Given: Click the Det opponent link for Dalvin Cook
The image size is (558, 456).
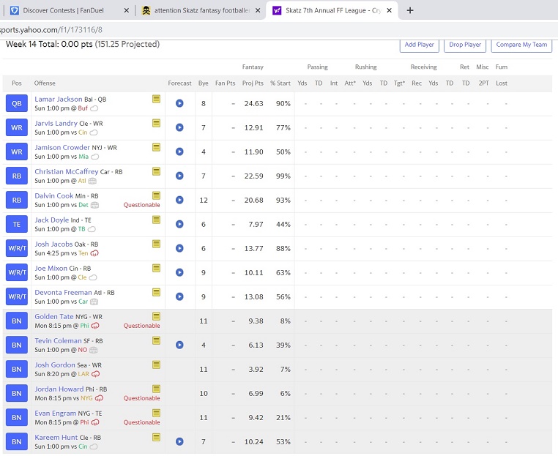Looking at the screenshot, I should pyautogui.click(x=83, y=205).
